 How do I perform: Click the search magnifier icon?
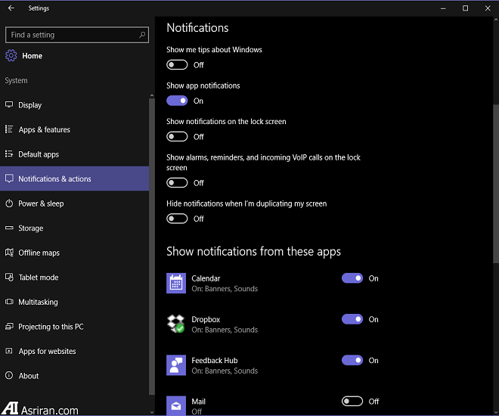[142, 35]
